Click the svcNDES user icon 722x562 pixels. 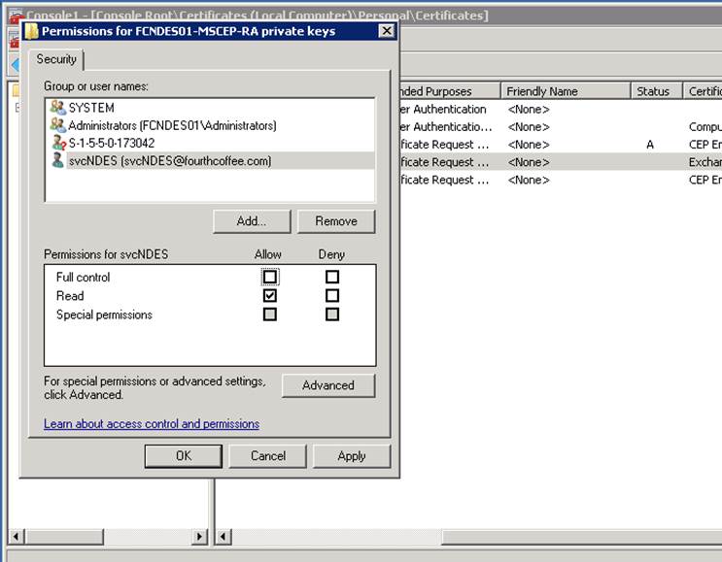(57, 160)
